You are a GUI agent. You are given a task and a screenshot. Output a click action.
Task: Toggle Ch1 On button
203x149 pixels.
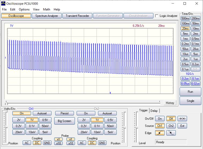click(21, 113)
